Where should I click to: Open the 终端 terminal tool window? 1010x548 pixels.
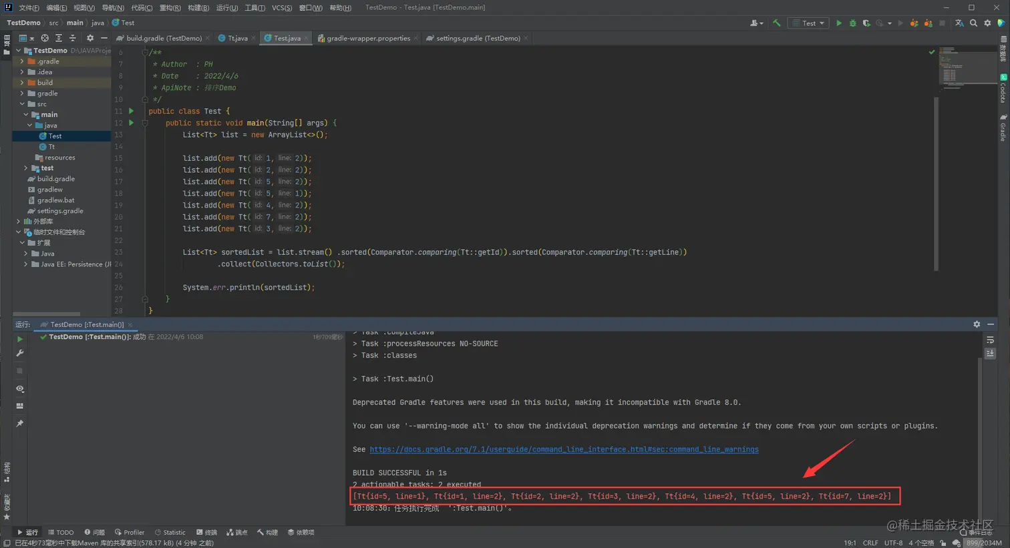pos(206,532)
